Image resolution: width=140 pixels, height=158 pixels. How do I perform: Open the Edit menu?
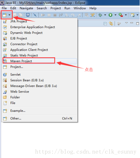(13, 8)
